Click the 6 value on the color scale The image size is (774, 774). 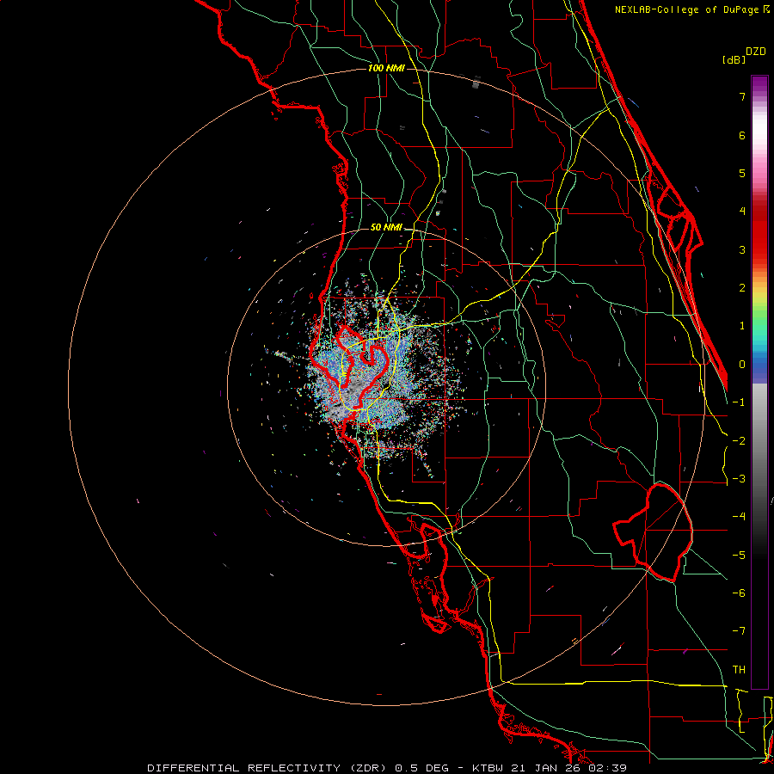coord(742,135)
